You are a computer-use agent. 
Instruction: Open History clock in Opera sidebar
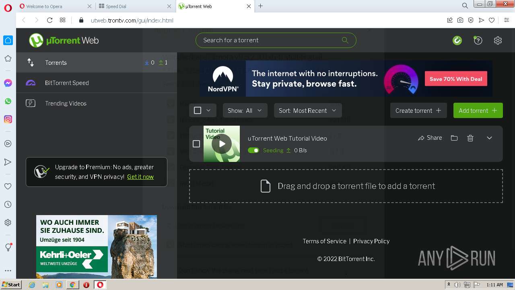click(8, 204)
